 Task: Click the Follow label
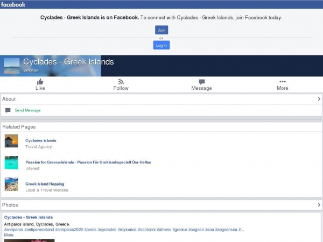(x=121, y=88)
